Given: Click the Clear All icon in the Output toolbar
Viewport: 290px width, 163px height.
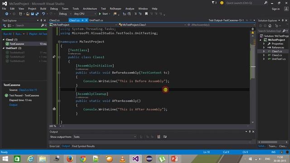Looking at the screenshot, I should coord(159,137).
